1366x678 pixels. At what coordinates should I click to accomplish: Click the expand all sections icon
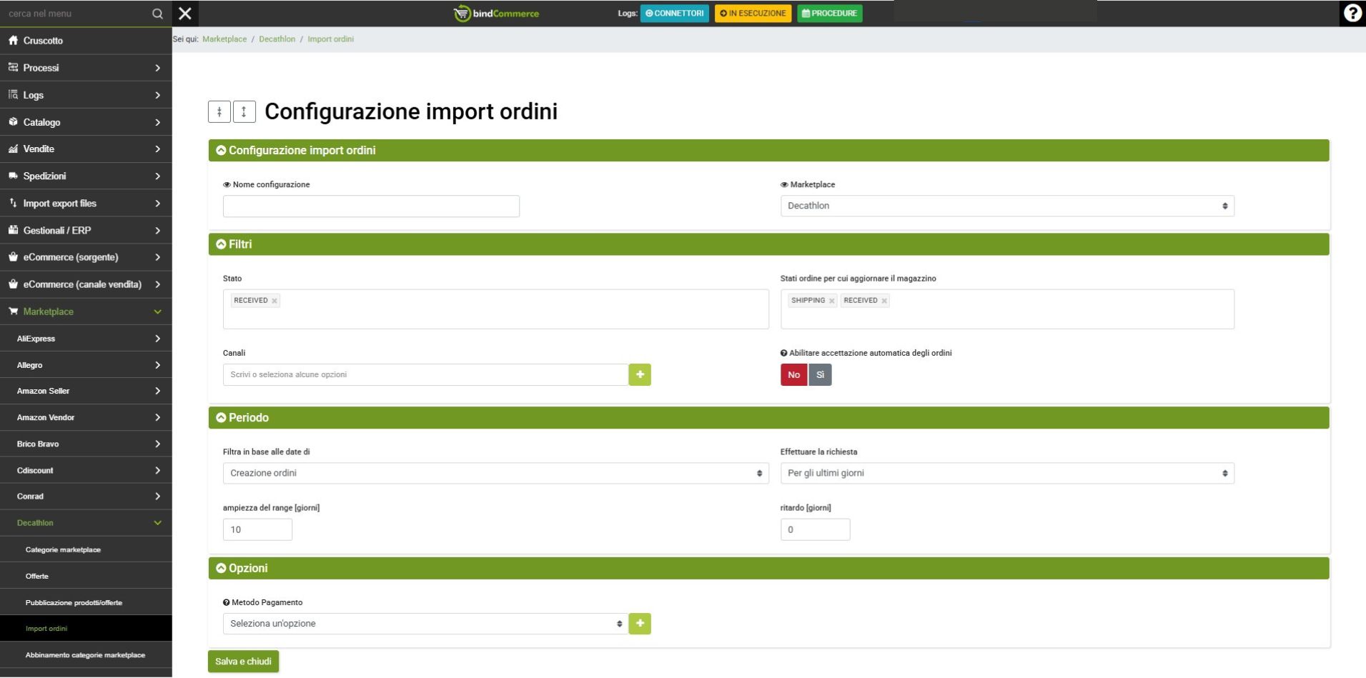pyautogui.click(x=244, y=111)
